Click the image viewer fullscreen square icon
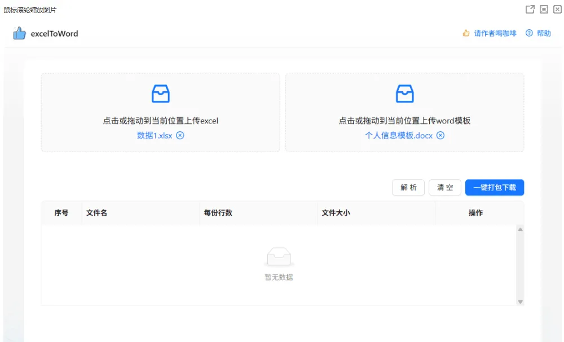564x342 pixels. pyautogui.click(x=544, y=10)
